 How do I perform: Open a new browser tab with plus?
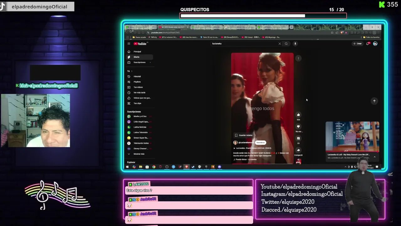pyautogui.click(x=291, y=27)
